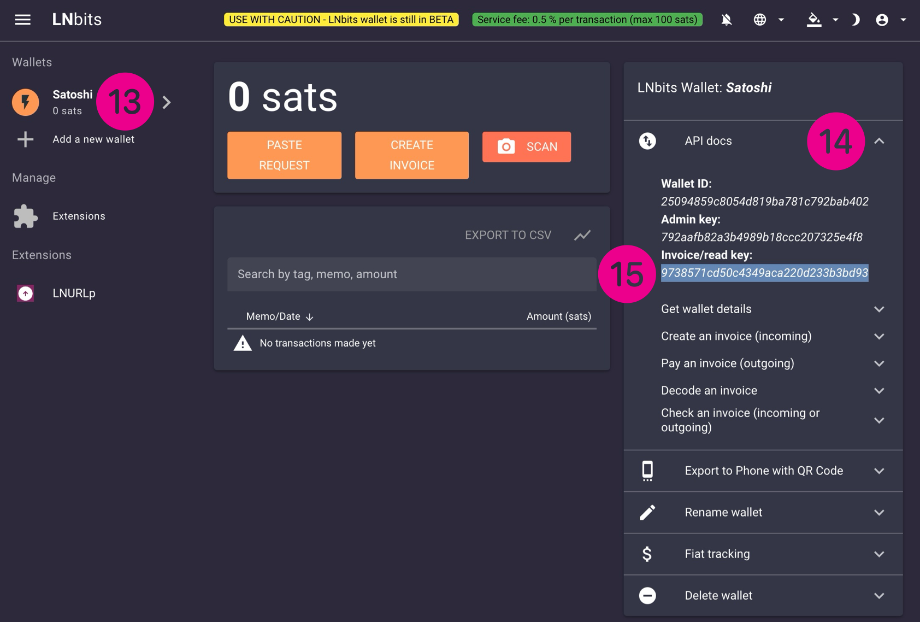Click the Extensions puzzle piece icon
Image resolution: width=920 pixels, height=622 pixels.
click(25, 216)
